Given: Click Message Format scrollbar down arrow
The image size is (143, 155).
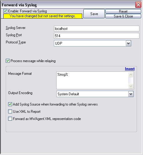Looking at the screenshot, I should coord(131,86).
